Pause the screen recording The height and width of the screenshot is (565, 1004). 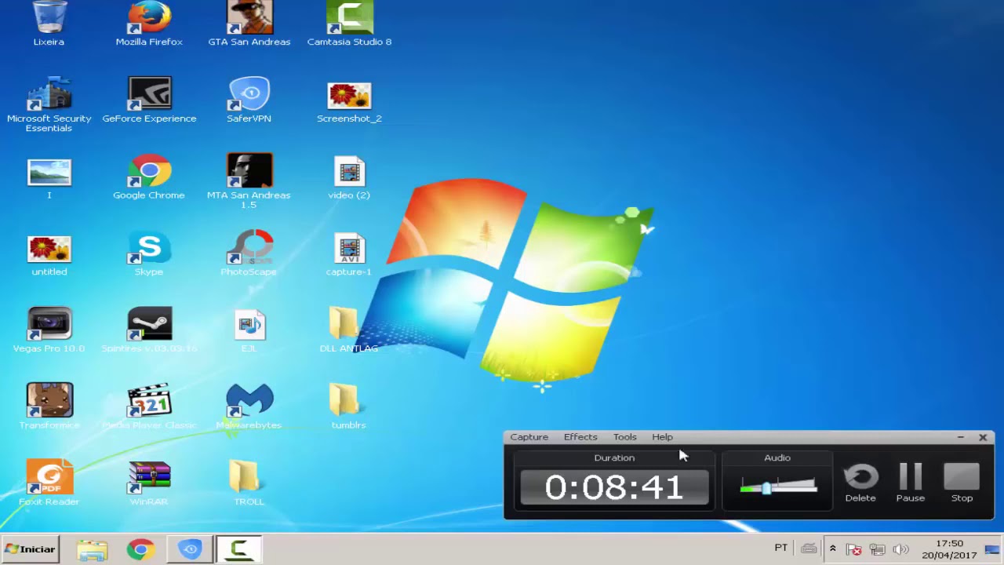[911, 483]
